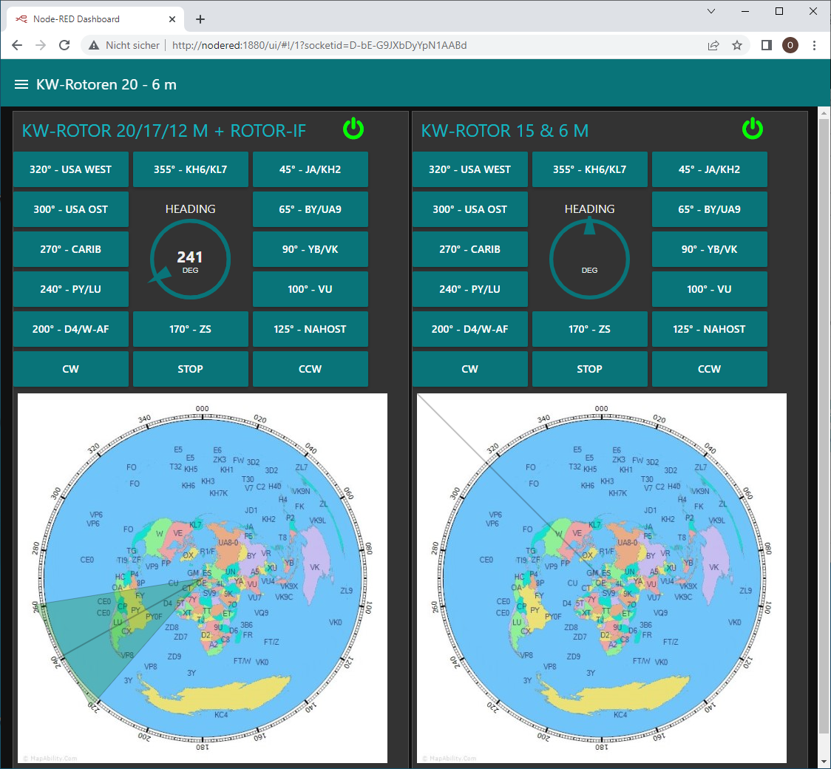831x769 pixels.
Task: Open the dashboard hamburger menu
Action: pos(21,84)
